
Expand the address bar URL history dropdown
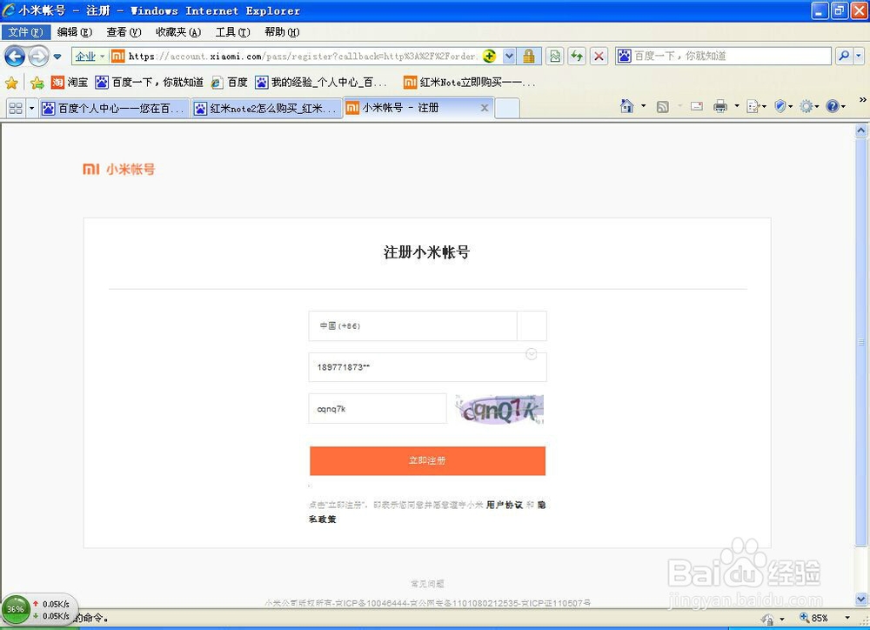point(509,56)
